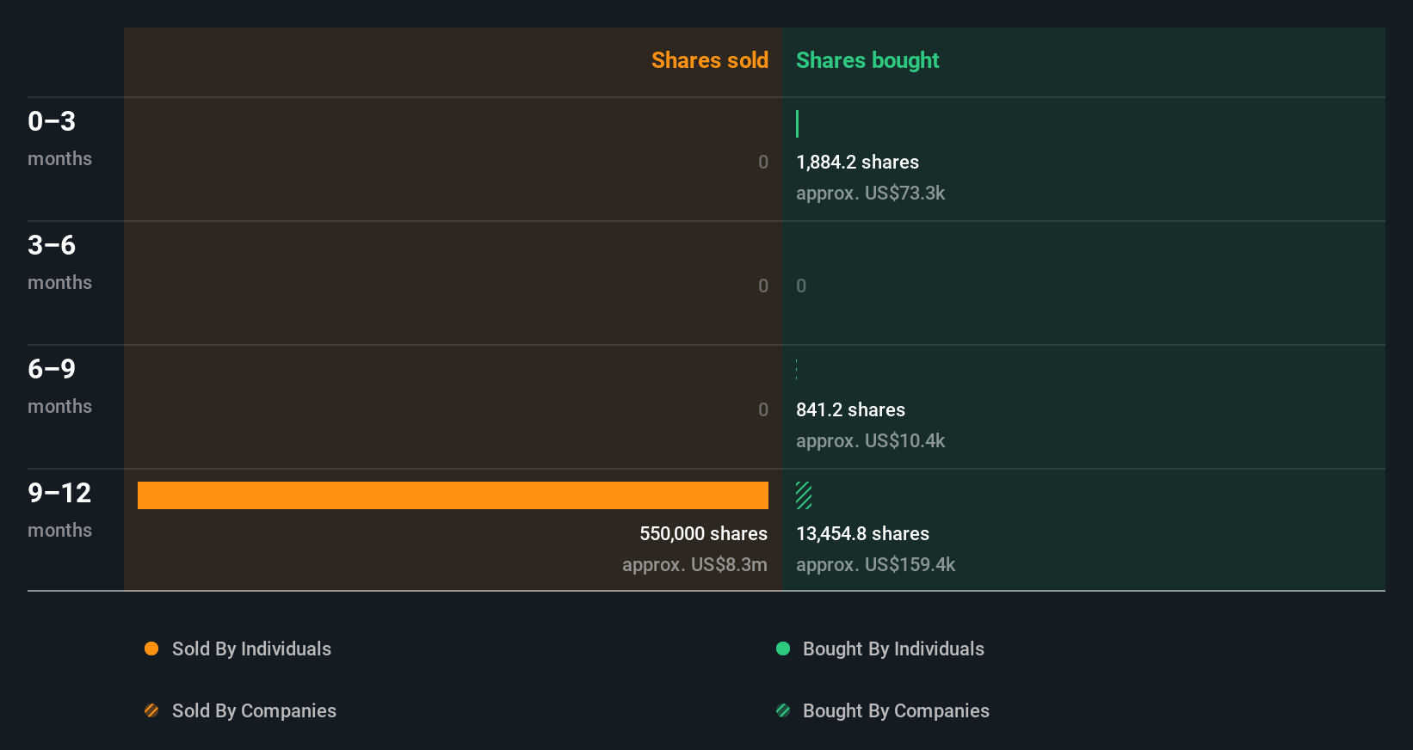Select the Bought By Individuals legend label
Image resolution: width=1413 pixels, height=750 pixels.
pyautogui.click(x=893, y=649)
